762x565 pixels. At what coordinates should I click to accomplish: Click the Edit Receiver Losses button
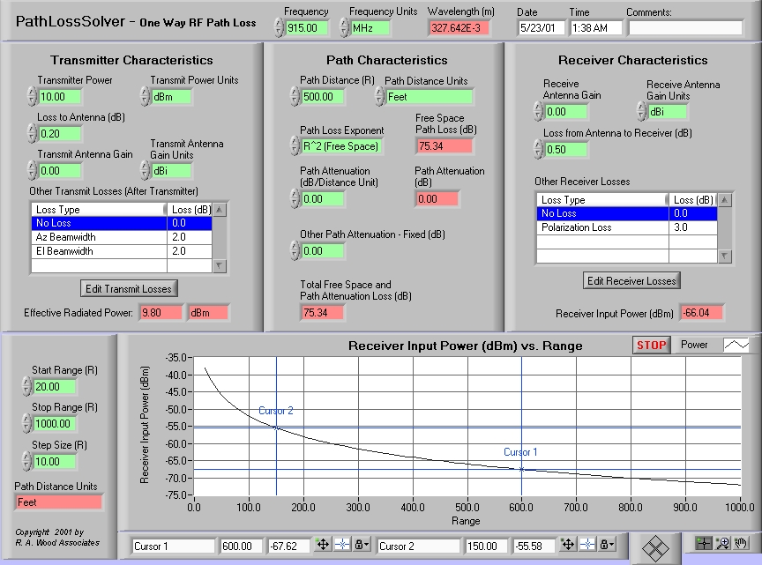(x=632, y=280)
